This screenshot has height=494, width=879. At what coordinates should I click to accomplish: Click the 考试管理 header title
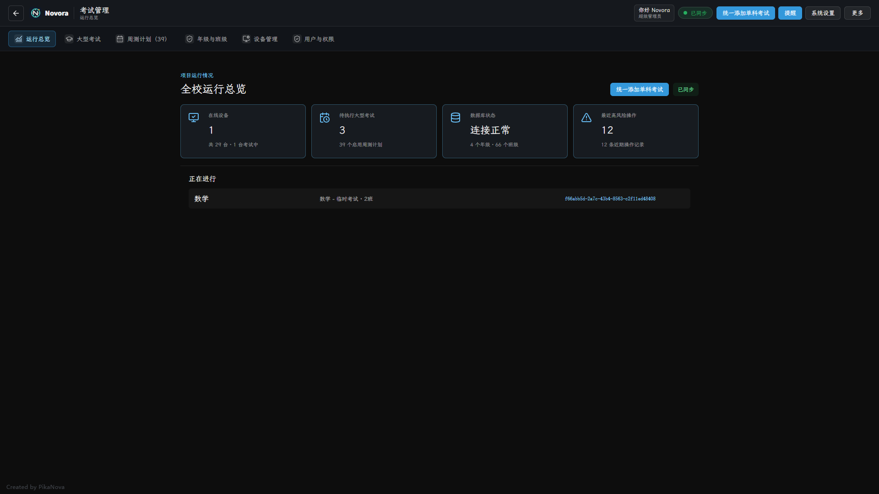pyautogui.click(x=94, y=10)
